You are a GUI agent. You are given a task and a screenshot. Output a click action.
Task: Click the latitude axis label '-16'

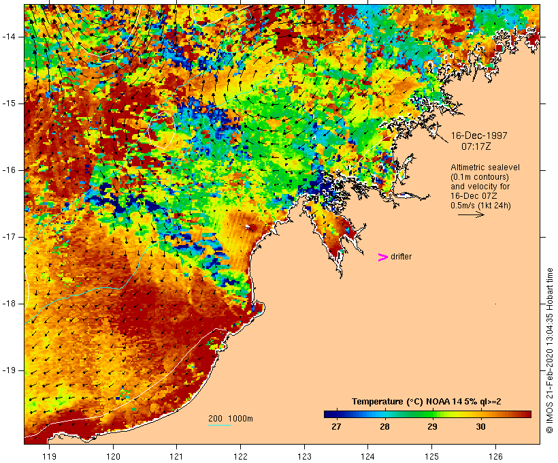10,170
